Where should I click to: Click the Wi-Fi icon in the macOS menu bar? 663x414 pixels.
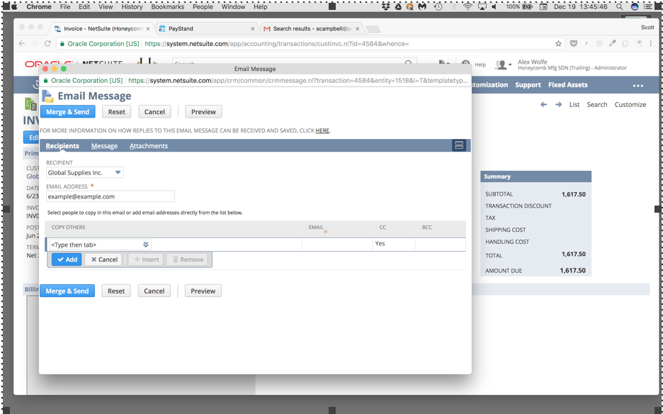[467, 6]
